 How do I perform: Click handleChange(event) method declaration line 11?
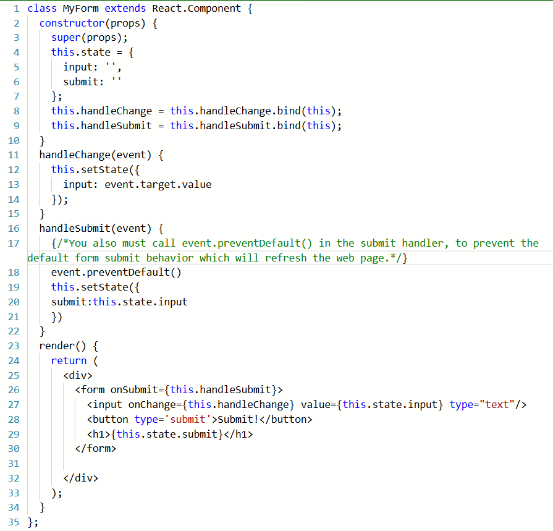coord(95,155)
